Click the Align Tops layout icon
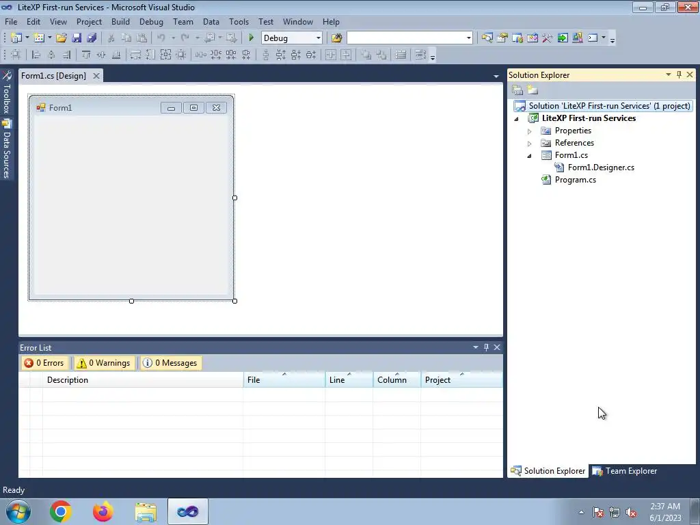Screen dimensions: 700x525 point(86,55)
